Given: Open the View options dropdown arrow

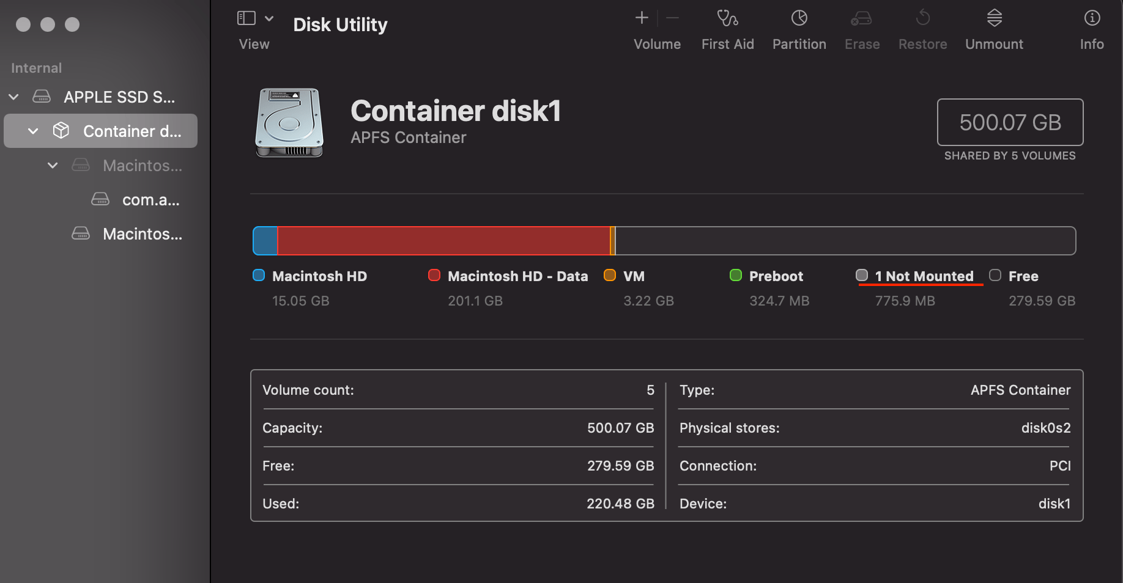Looking at the screenshot, I should [x=269, y=18].
